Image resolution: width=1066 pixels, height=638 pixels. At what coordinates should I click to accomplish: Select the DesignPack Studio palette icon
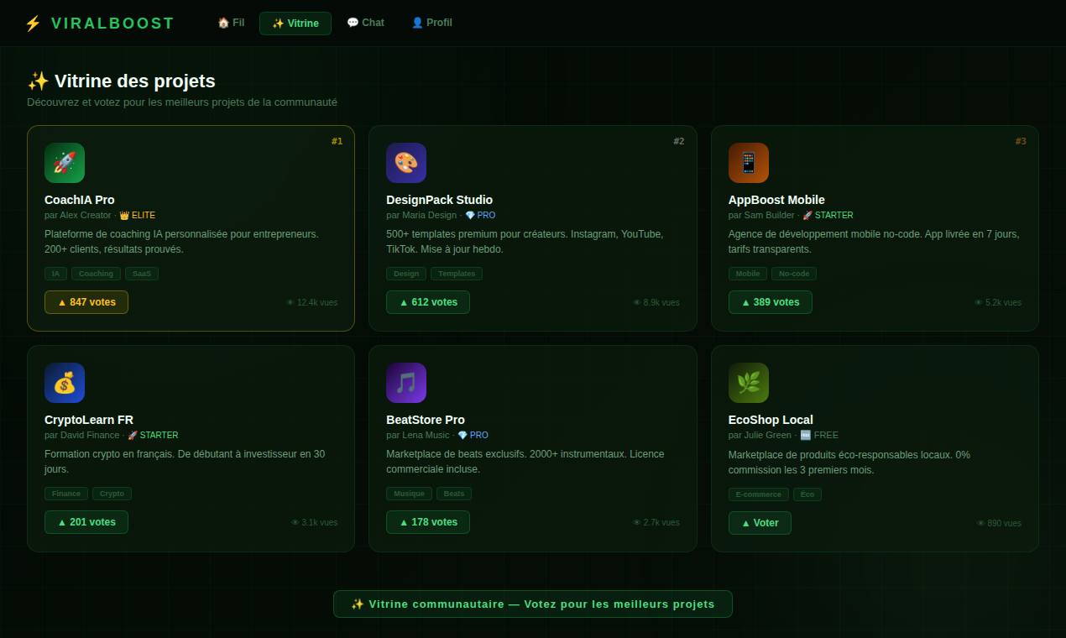406,163
